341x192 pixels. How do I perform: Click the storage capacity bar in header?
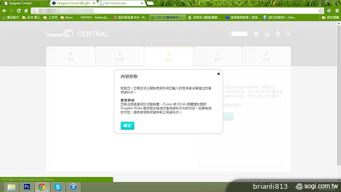[239, 34]
